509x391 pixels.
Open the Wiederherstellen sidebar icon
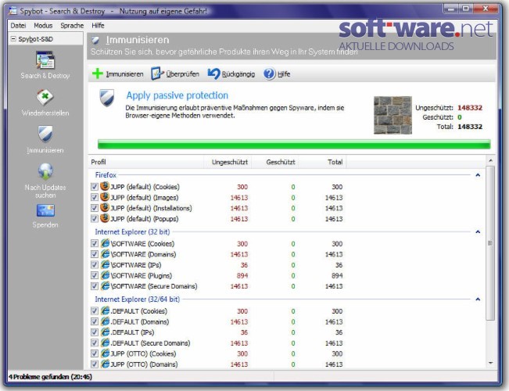coord(45,97)
